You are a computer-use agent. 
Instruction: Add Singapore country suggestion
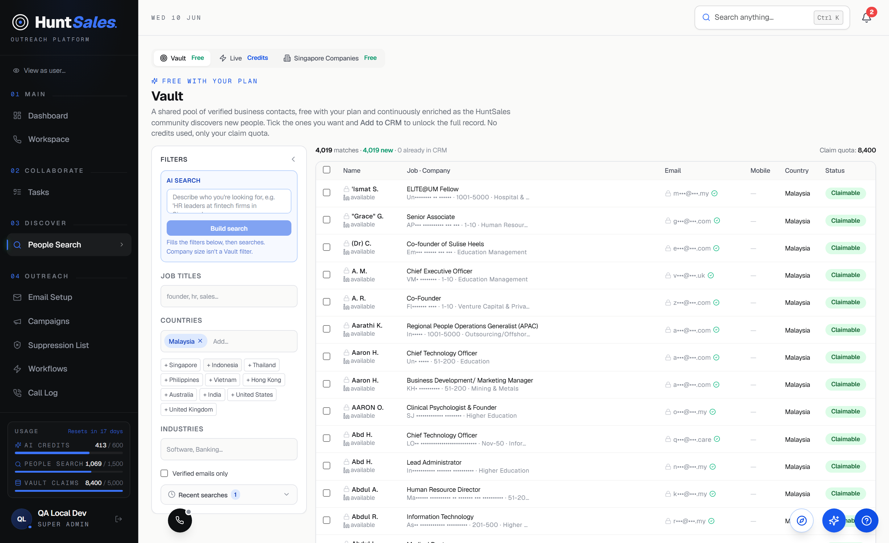click(180, 365)
